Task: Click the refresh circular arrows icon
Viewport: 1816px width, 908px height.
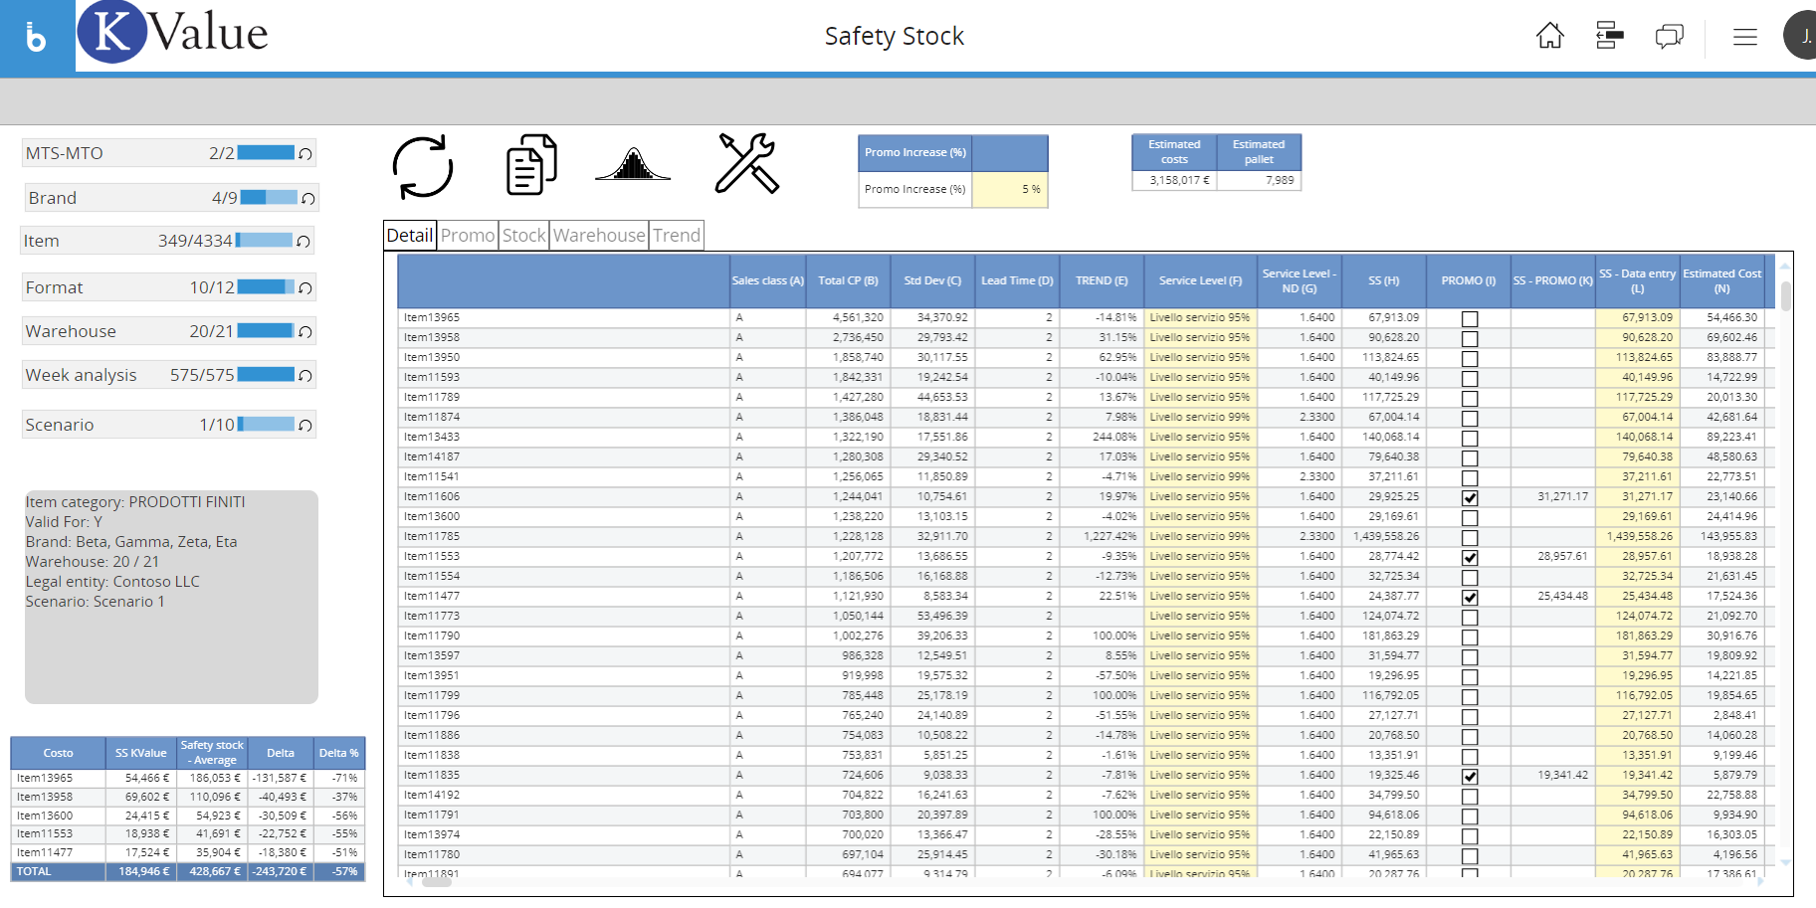Action: [423, 167]
